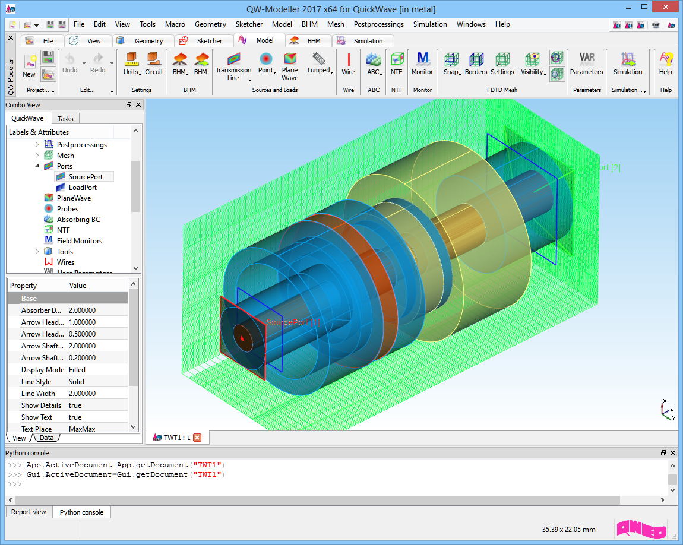Expand the Project... group dropdown
Image resolution: width=683 pixels, height=545 pixels.
click(x=53, y=91)
